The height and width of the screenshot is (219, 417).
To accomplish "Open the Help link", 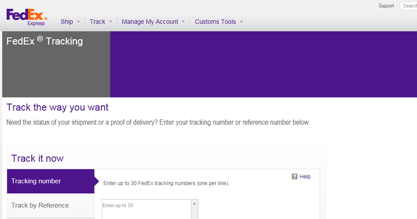I will point(305,177).
